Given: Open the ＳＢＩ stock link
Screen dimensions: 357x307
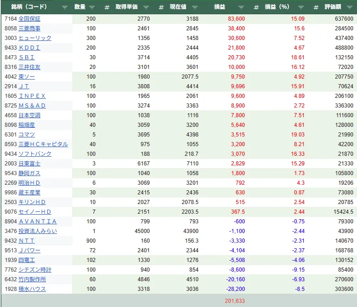Looking at the screenshot, I should (x=27, y=57).
